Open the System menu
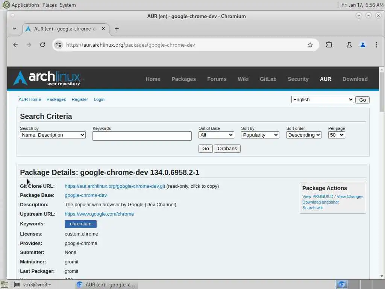Viewport: 385px width, 289px height. coord(68,5)
